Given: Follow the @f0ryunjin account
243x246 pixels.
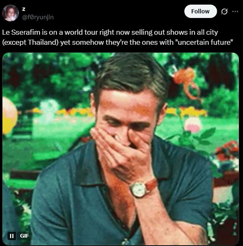Looking at the screenshot, I should [200, 11].
